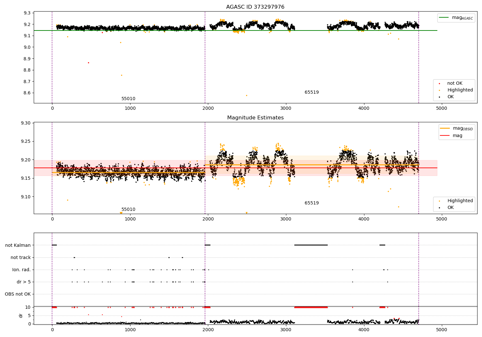Click the '9.30' y-axis tick in middle panel
Viewport: 482px width, 337px height.
point(26,123)
